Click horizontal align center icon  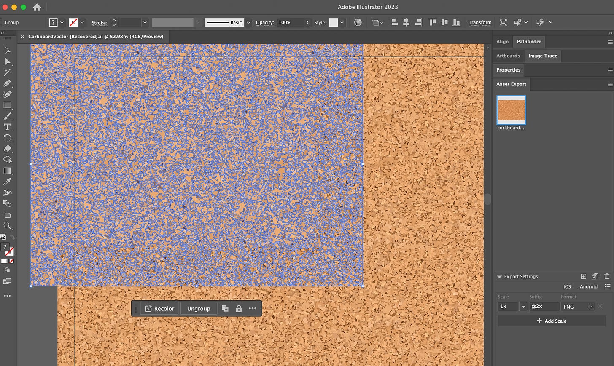pos(406,22)
